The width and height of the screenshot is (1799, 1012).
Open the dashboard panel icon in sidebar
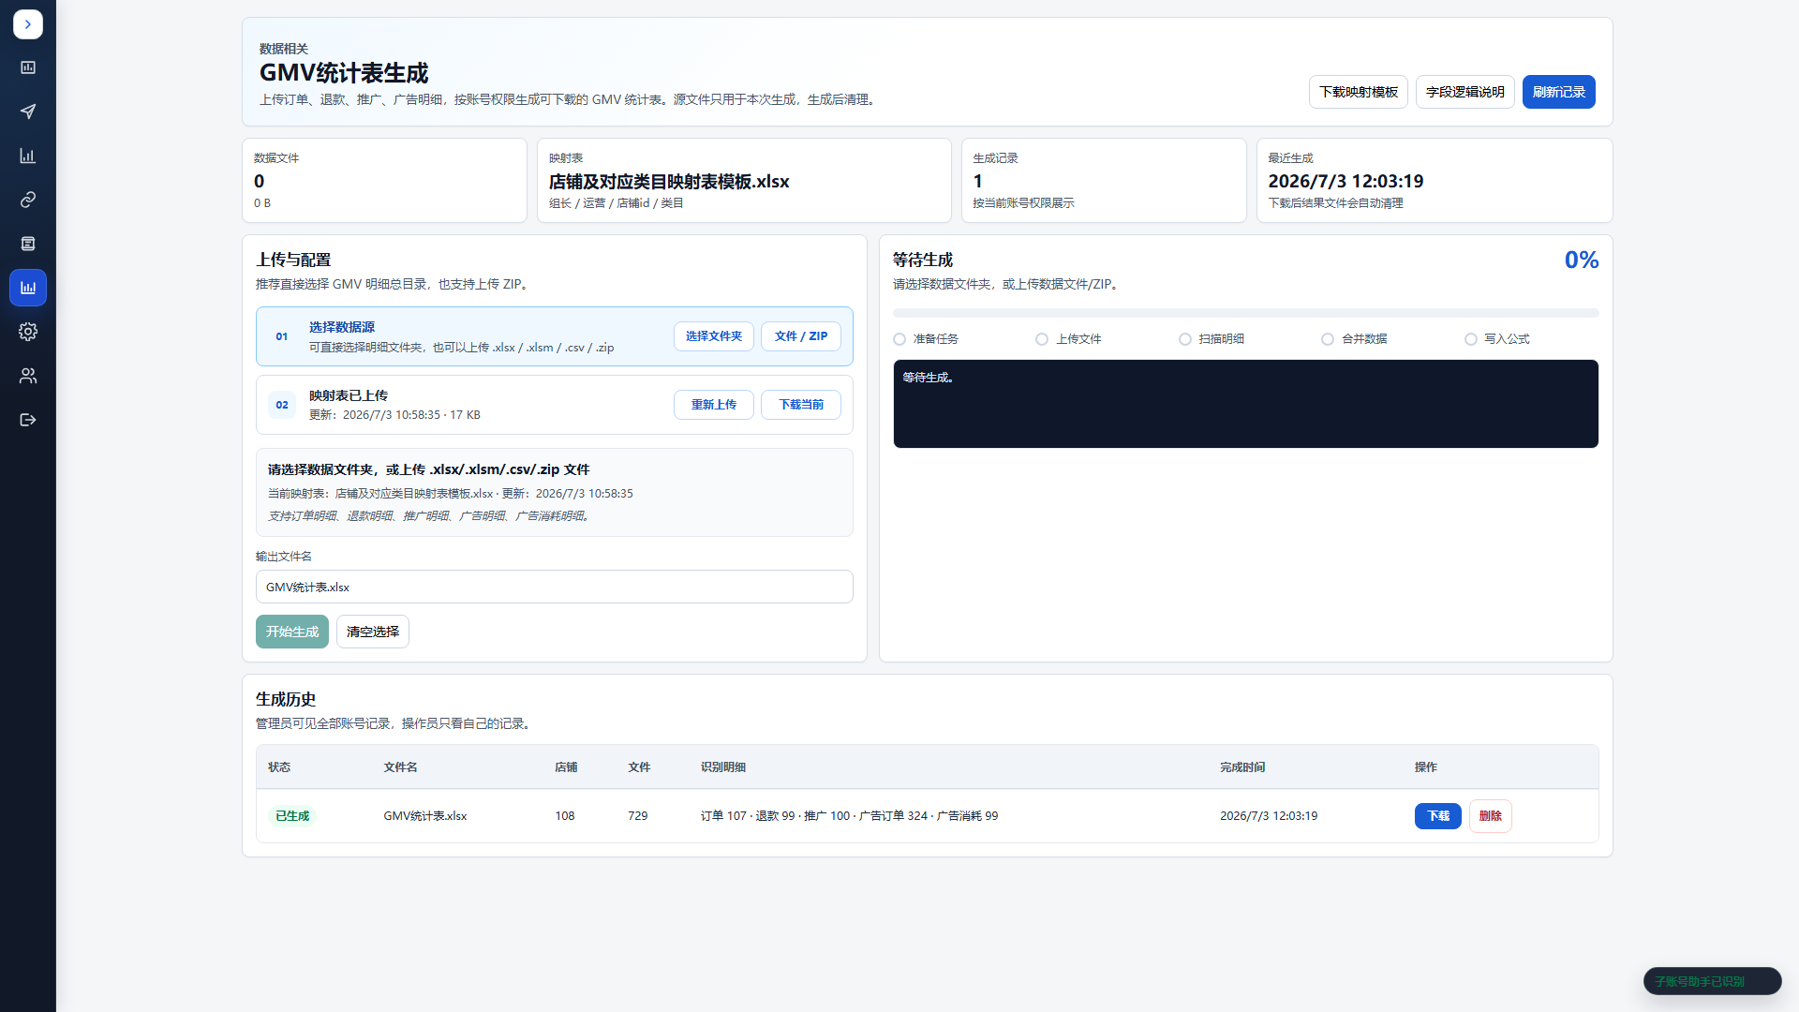coord(28,67)
